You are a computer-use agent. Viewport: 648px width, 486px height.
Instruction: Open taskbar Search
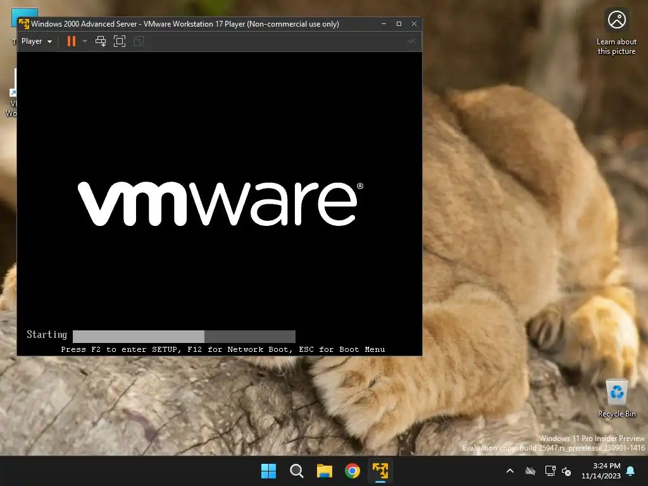[297, 471]
